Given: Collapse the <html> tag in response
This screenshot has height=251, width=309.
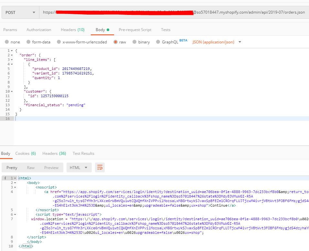Looking at the screenshot, I should [15, 178].
